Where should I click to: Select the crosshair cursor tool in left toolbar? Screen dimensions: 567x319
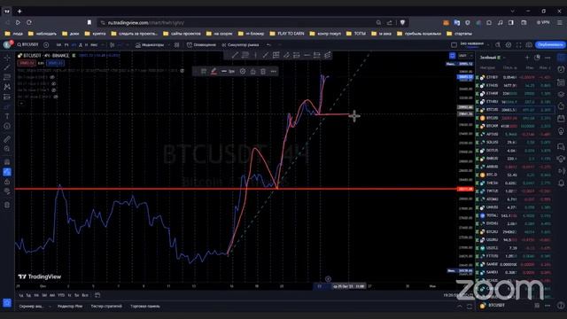coord(7,58)
